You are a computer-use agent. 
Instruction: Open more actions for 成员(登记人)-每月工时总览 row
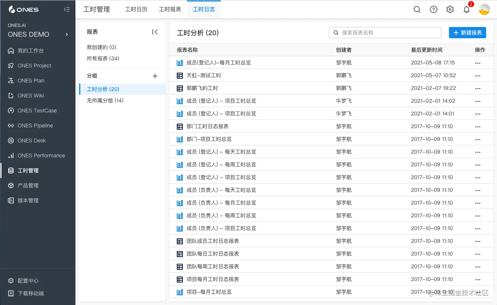(478, 63)
